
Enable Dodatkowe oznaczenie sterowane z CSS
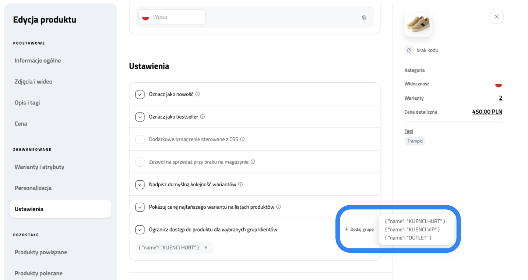pyautogui.click(x=140, y=139)
